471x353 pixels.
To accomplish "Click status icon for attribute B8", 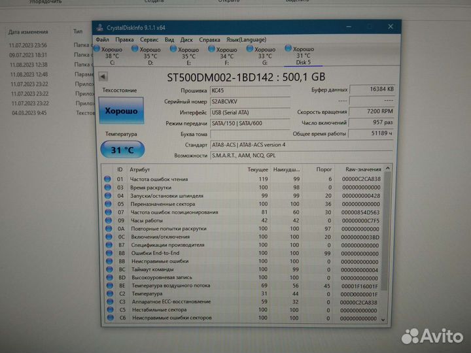I will tap(109, 253).
